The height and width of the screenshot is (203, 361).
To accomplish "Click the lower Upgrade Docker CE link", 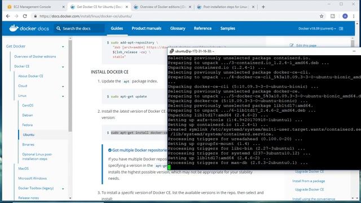I will [310, 189].
